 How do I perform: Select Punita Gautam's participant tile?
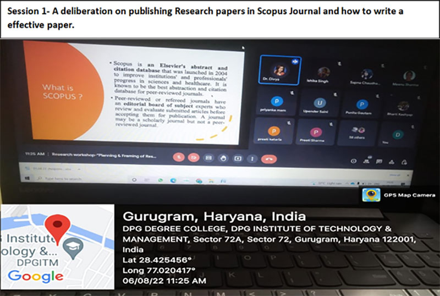coord(361,106)
